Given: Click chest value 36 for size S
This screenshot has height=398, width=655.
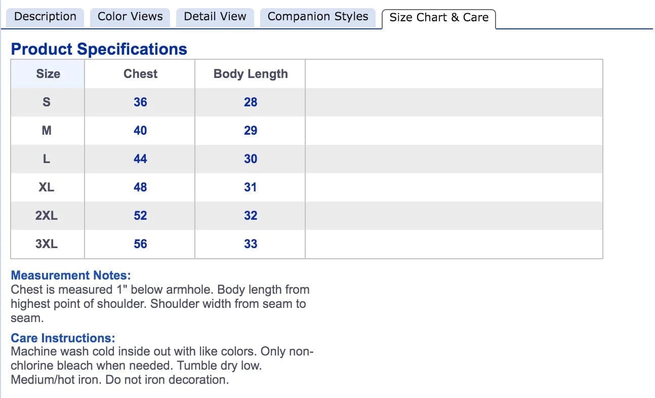Looking at the screenshot, I should tap(140, 102).
